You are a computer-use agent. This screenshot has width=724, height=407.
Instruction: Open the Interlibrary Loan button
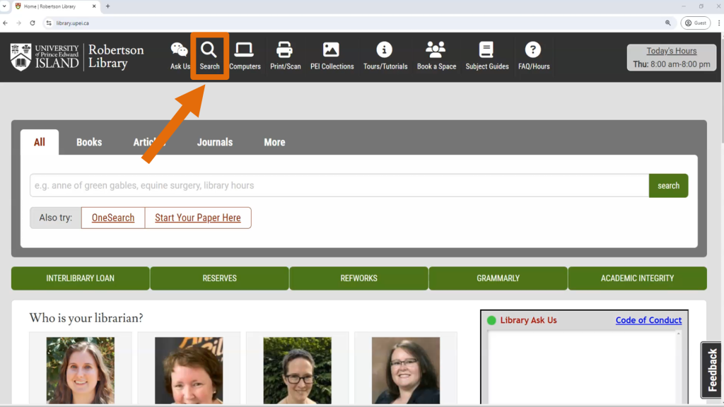pyautogui.click(x=81, y=278)
